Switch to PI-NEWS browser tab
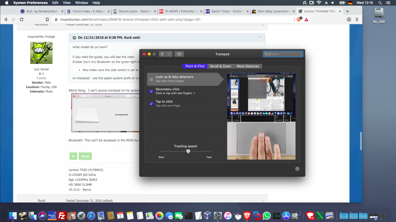Image resolution: width=396 pixels, height=222 pixels. [x=181, y=11]
